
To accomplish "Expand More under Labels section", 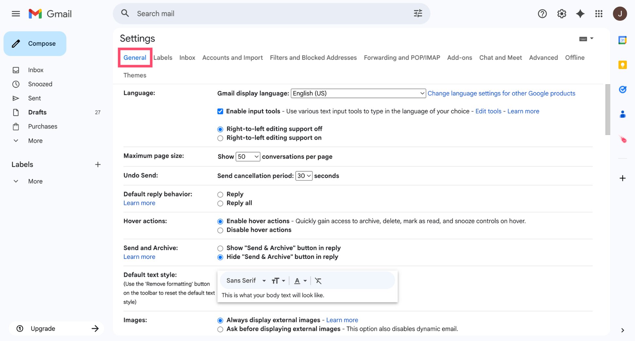I will pos(35,181).
